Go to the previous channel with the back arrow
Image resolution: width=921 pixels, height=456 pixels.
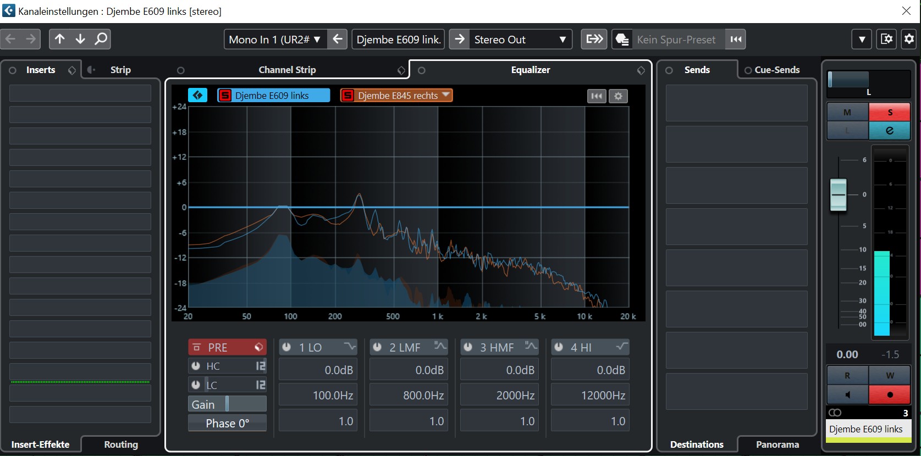(x=10, y=39)
